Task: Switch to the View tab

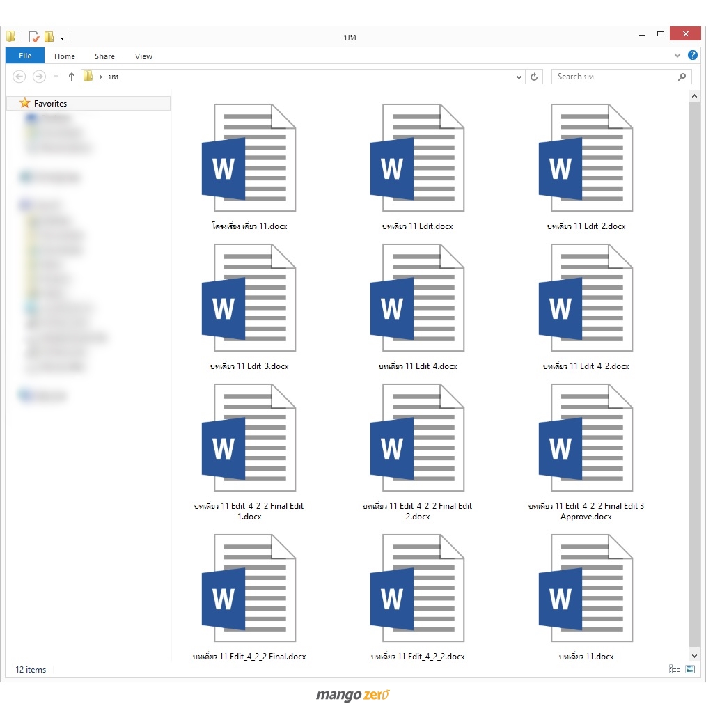Action: [143, 56]
